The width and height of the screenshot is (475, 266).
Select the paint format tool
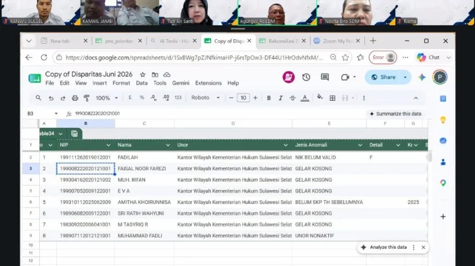(x=87, y=98)
